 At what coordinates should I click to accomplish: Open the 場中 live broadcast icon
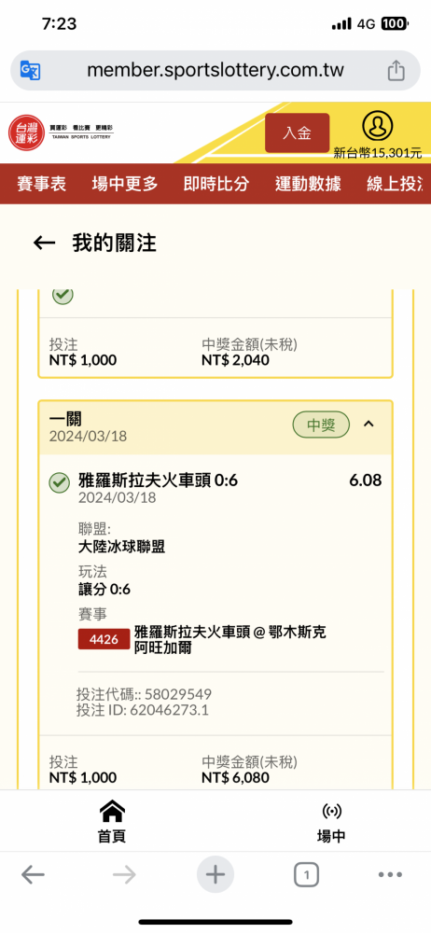click(x=331, y=821)
